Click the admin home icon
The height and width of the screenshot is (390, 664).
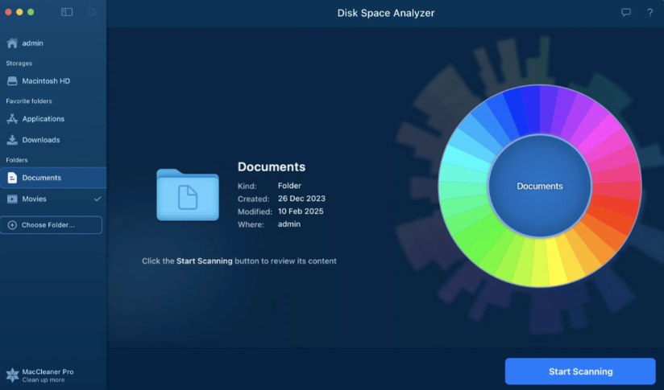click(12, 43)
